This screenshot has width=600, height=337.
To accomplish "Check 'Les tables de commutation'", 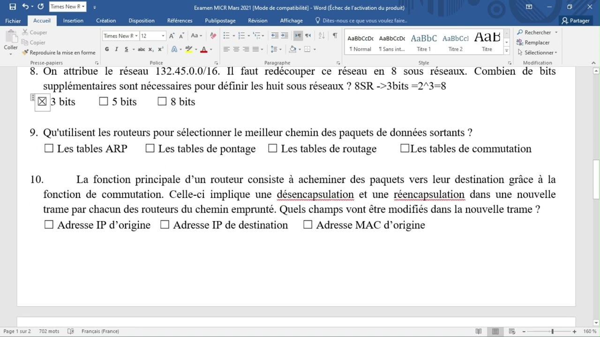I will pos(405,148).
